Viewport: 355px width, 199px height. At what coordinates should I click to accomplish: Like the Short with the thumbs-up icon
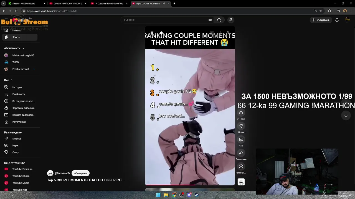coord(241,112)
